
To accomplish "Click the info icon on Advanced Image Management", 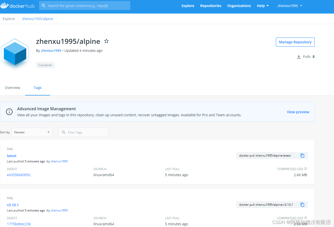I will point(9,112).
